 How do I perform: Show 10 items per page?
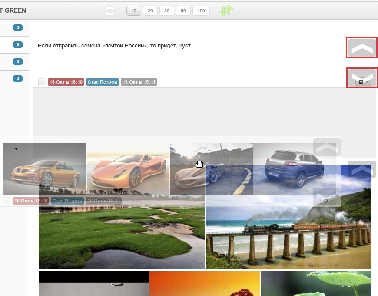click(x=134, y=11)
